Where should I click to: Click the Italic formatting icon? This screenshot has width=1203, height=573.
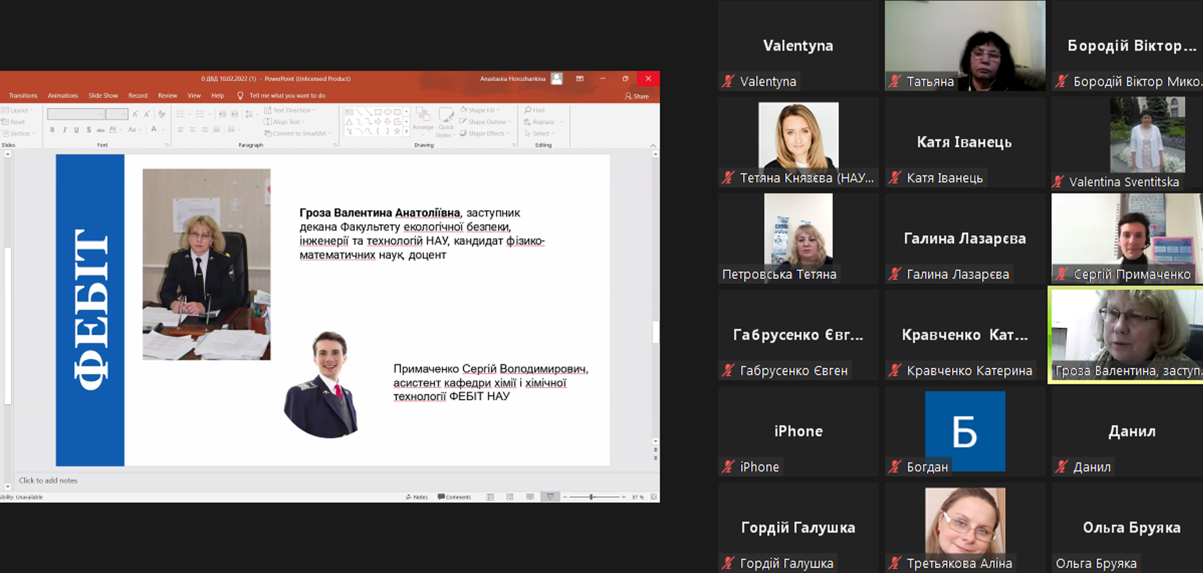65,130
